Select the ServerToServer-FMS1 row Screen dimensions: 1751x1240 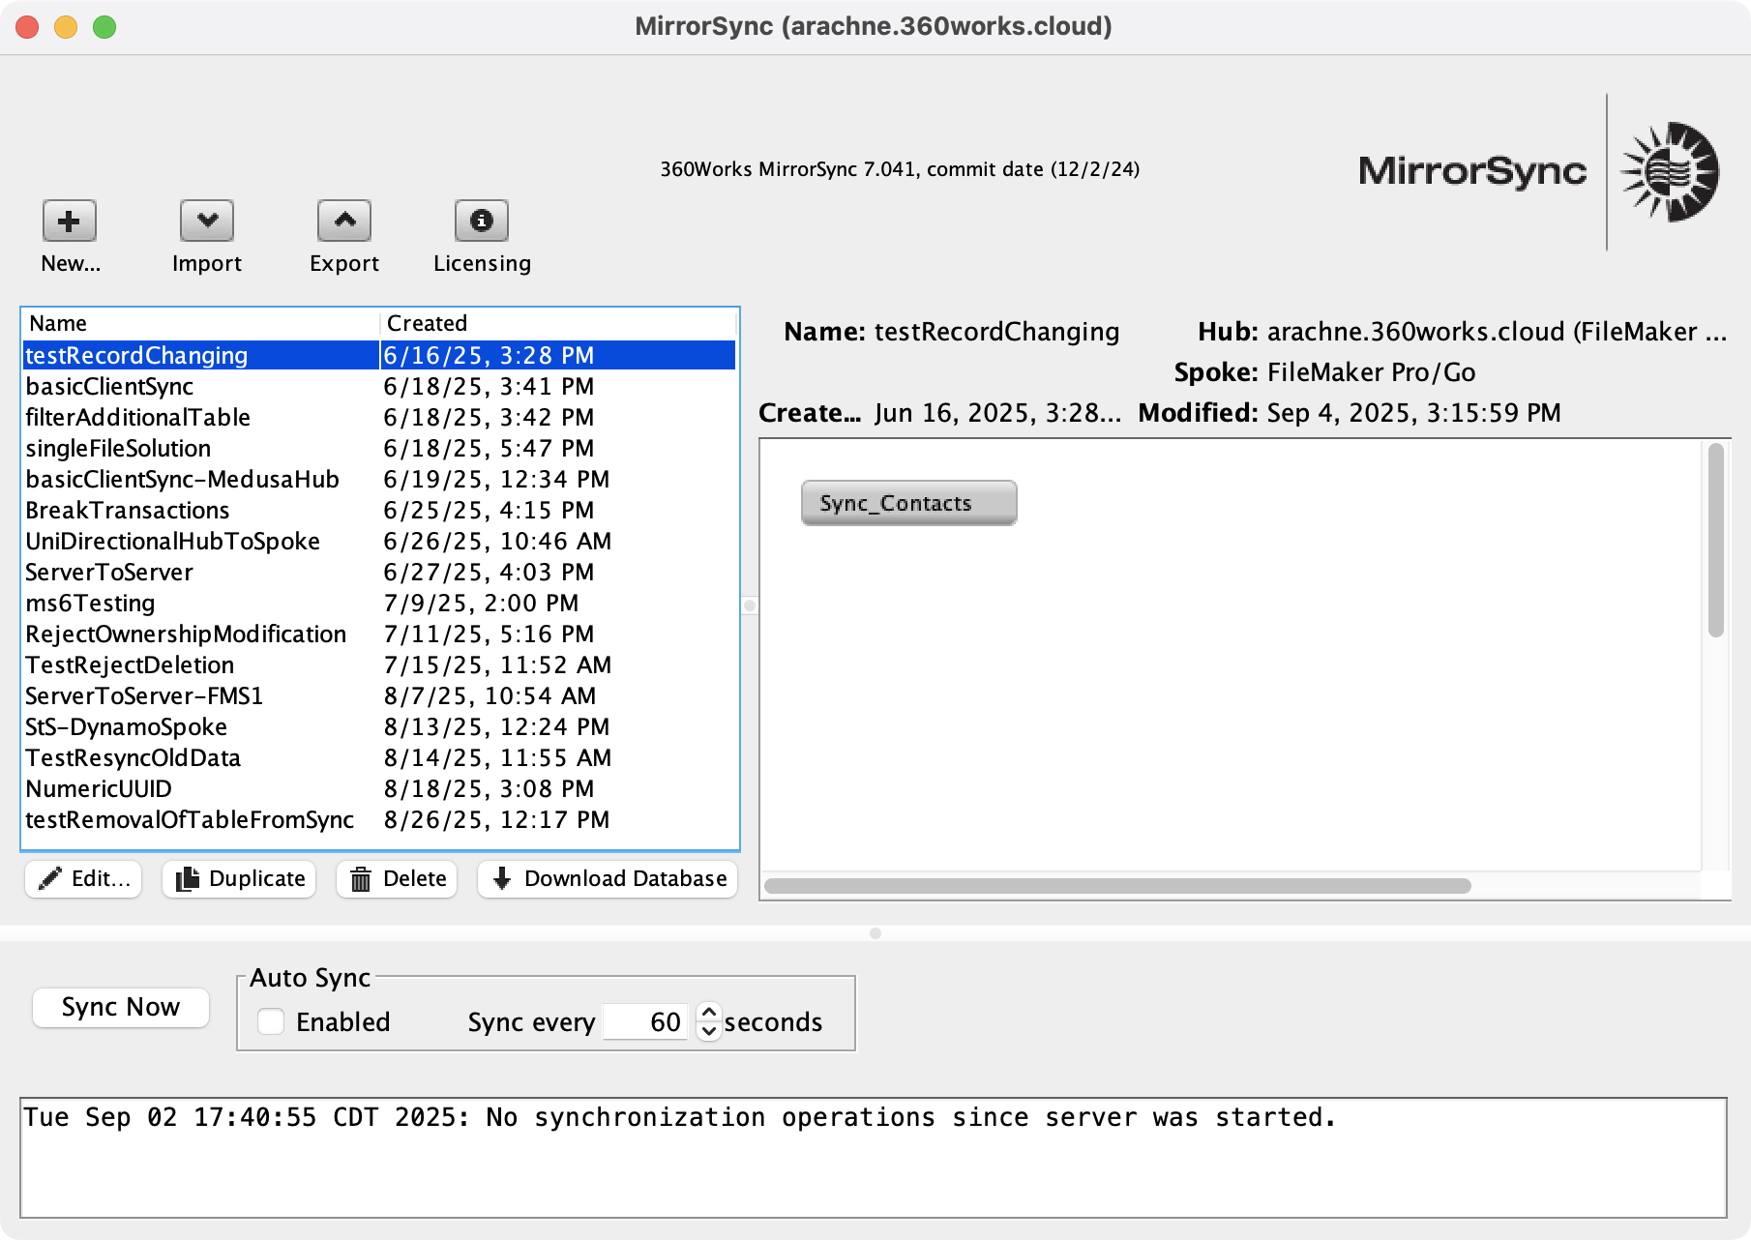click(x=379, y=695)
